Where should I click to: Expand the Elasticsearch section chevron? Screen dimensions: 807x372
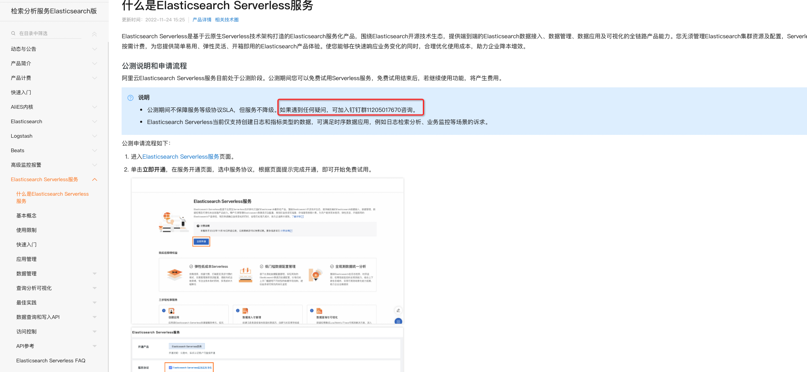point(95,122)
